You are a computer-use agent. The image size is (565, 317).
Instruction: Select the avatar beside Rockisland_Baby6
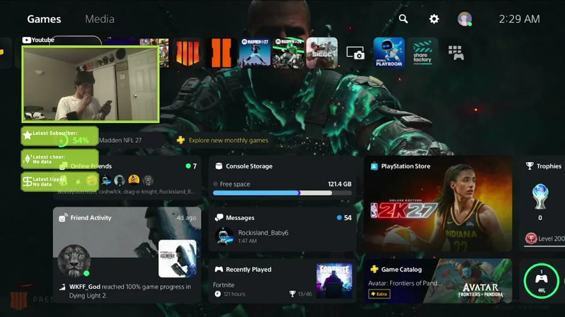[224, 236]
